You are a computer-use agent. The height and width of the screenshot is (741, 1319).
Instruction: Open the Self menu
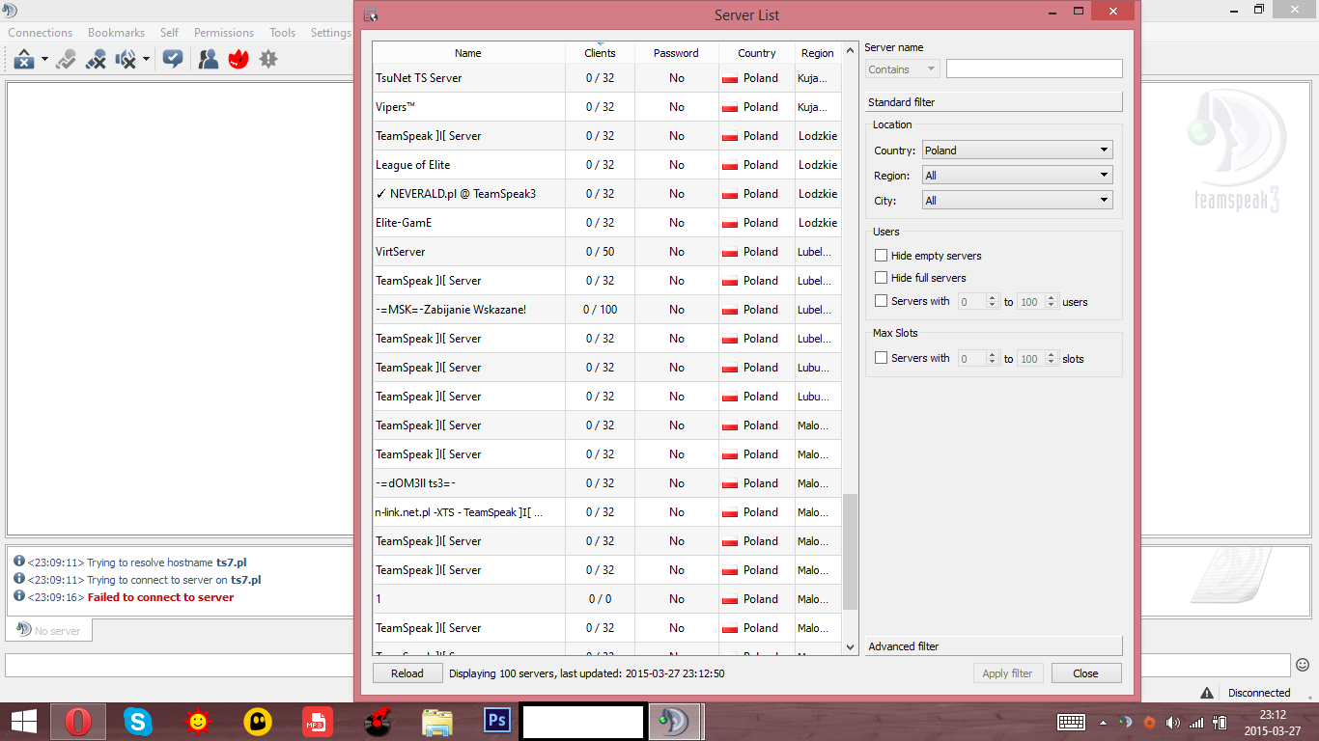pyautogui.click(x=170, y=33)
